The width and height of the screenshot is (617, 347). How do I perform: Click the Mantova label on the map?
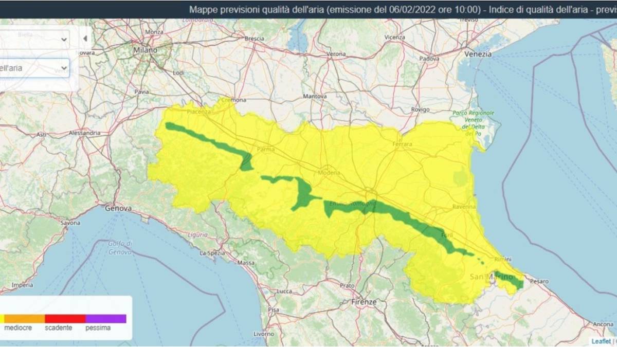(x=315, y=96)
